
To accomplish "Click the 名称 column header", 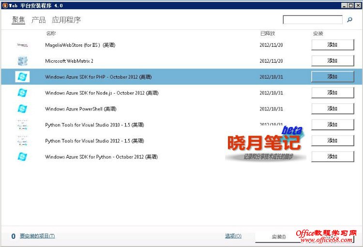I will pyautogui.click(x=51, y=33).
